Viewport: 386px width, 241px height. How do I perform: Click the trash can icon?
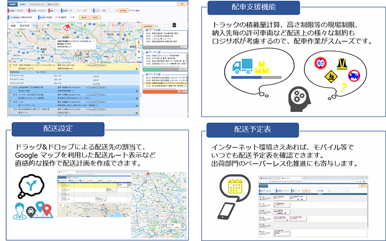coord(174,25)
